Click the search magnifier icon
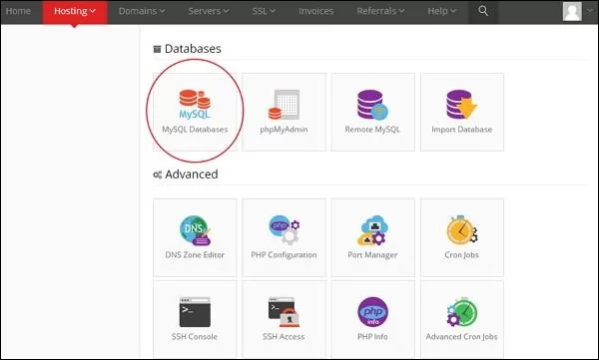The width and height of the screenshot is (599, 360). point(483,11)
